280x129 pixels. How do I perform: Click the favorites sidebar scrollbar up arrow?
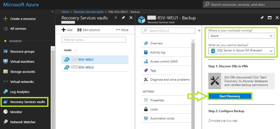[x=53, y=48]
